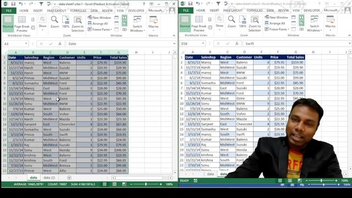Click New Window in left window ribbon
This screenshot has height=198, width=352.
coord(99,18)
